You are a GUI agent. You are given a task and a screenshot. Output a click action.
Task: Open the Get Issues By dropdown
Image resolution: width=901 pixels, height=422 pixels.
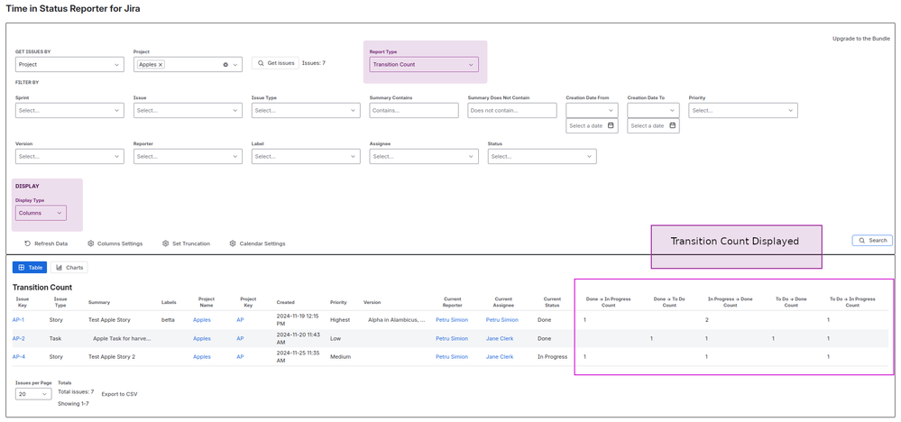[x=69, y=65]
